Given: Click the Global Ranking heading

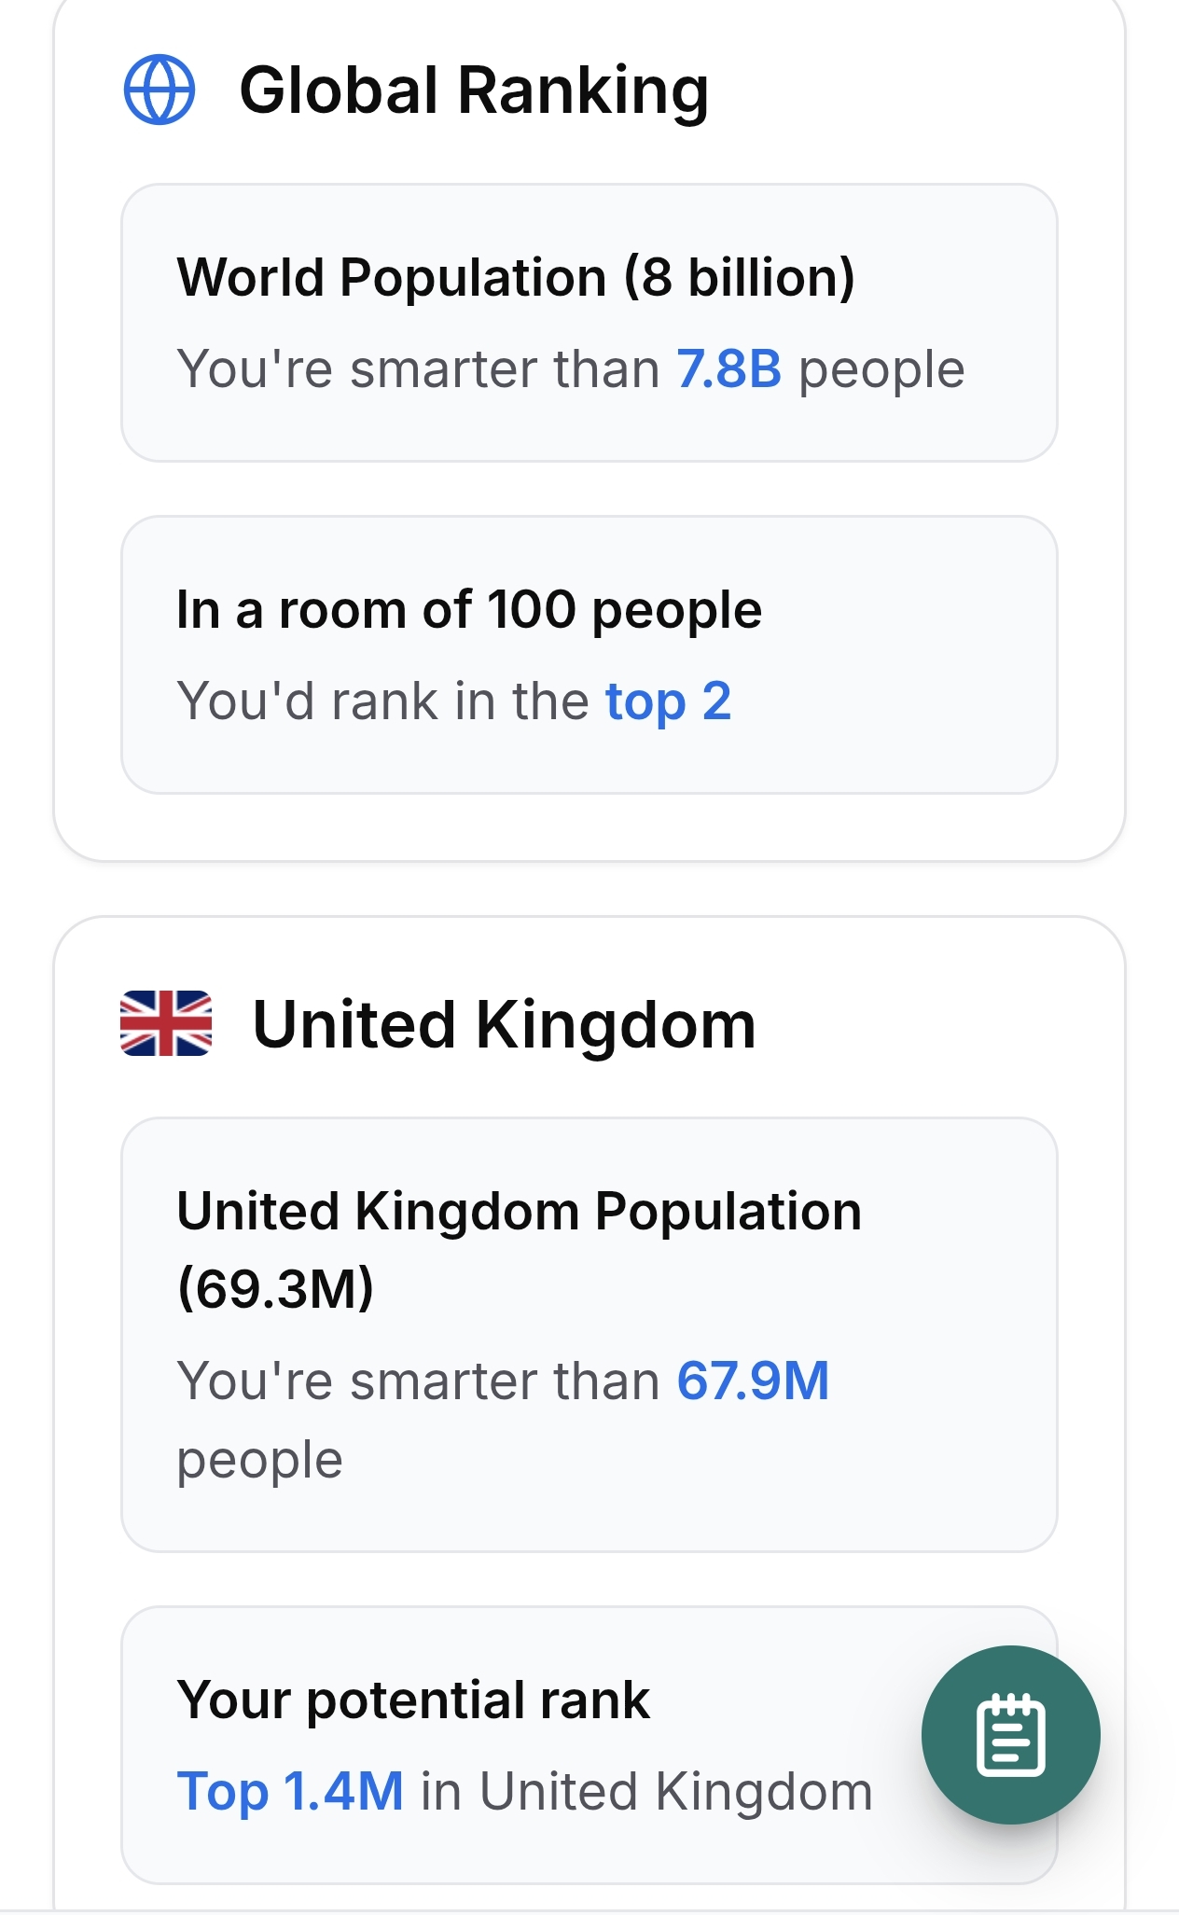Looking at the screenshot, I should click(474, 90).
